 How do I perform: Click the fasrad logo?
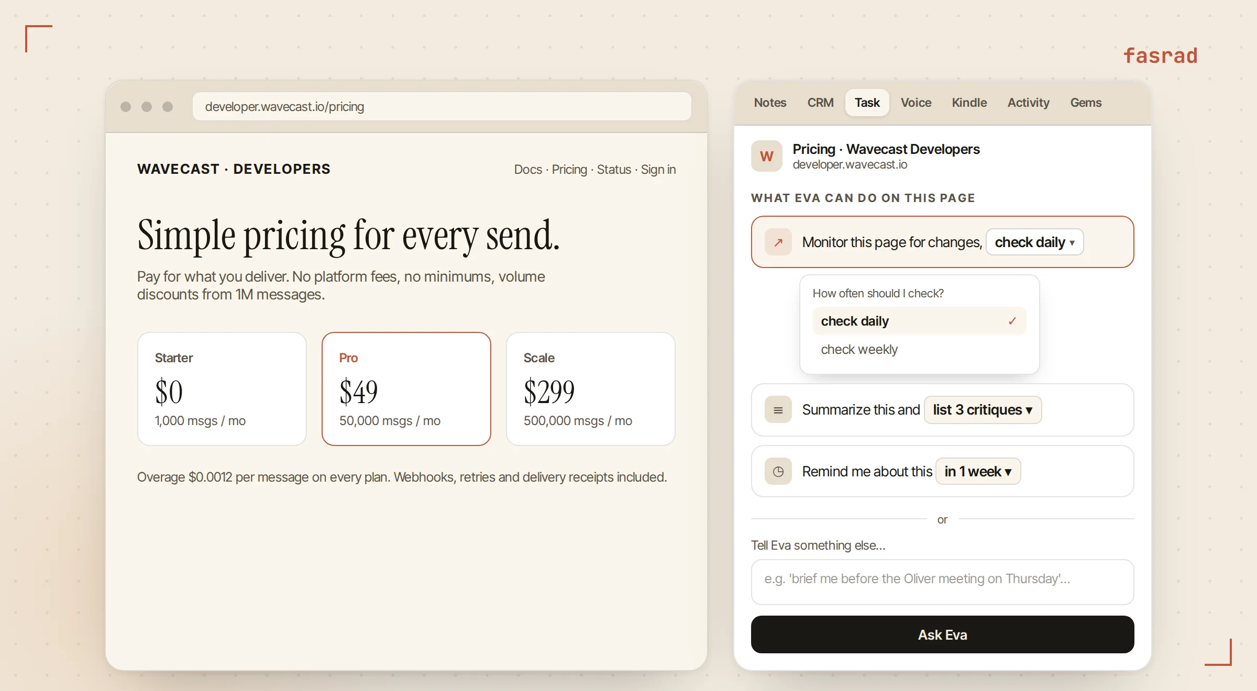pyautogui.click(x=1160, y=55)
